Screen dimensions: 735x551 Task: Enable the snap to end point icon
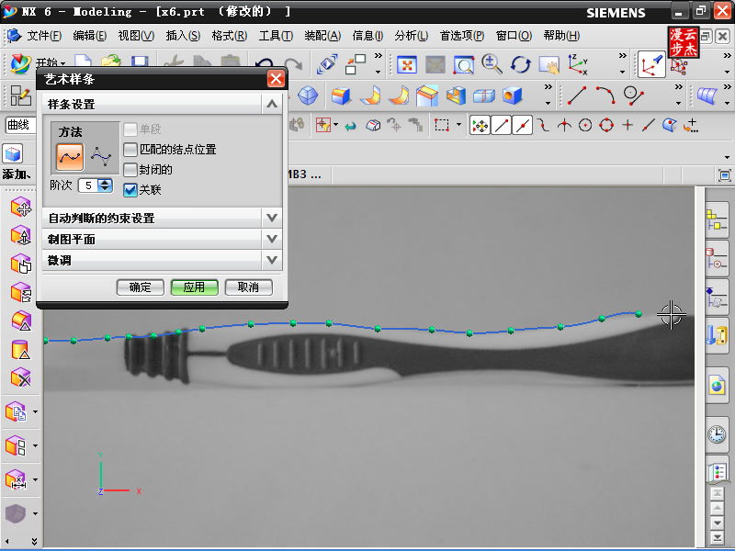(501, 125)
